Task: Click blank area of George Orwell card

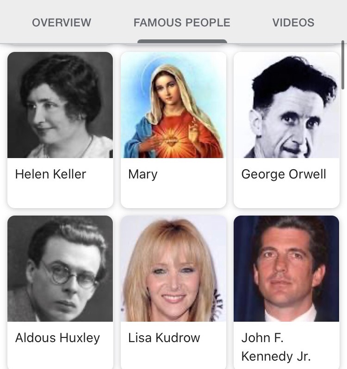Action: tap(286, 194)
